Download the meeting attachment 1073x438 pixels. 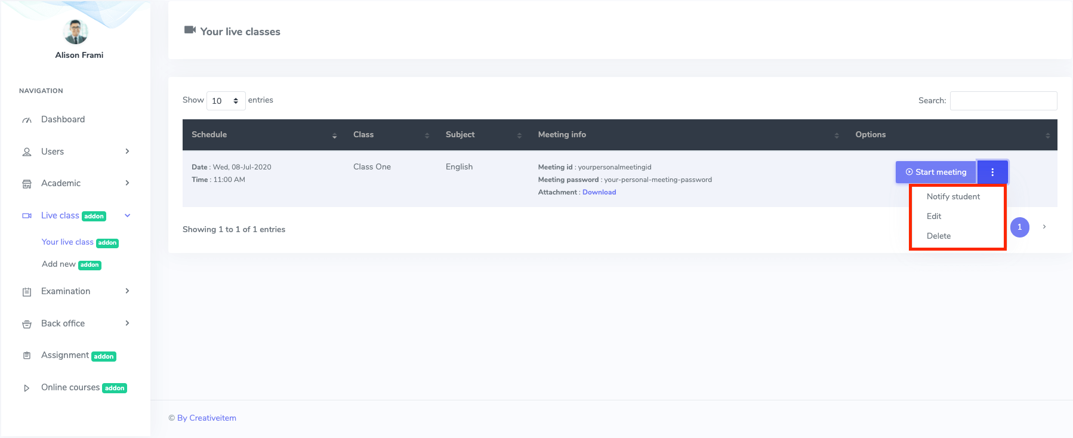coord(599,192)
